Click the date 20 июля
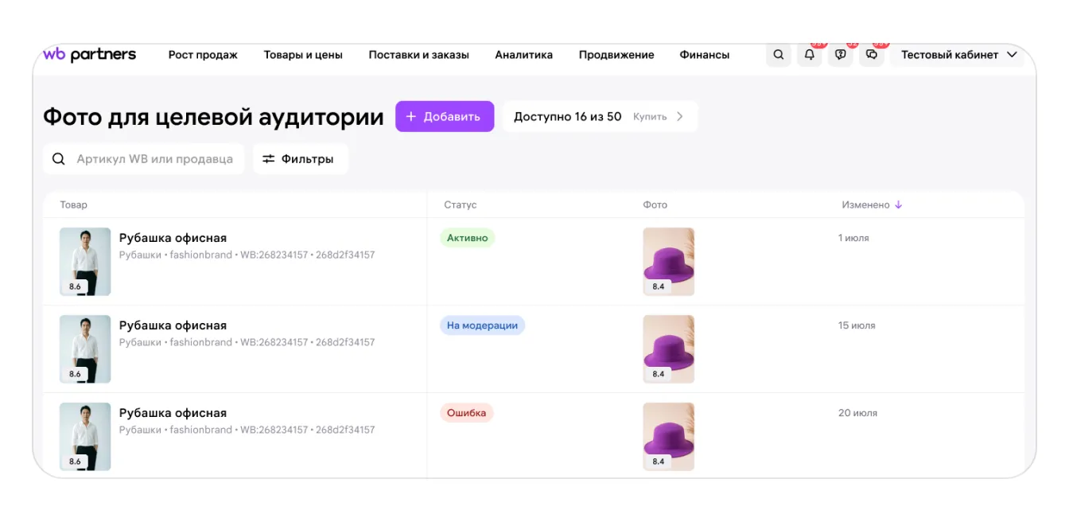This screenshot has height=522, width=1069. tap(858, 413)
